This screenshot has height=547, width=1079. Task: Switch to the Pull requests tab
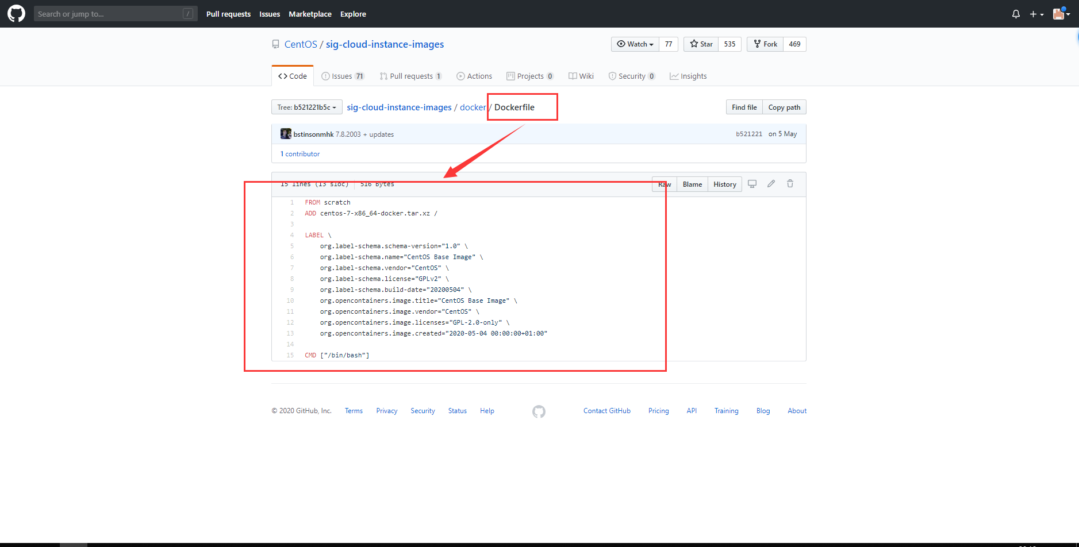click(x=410, y=75)
